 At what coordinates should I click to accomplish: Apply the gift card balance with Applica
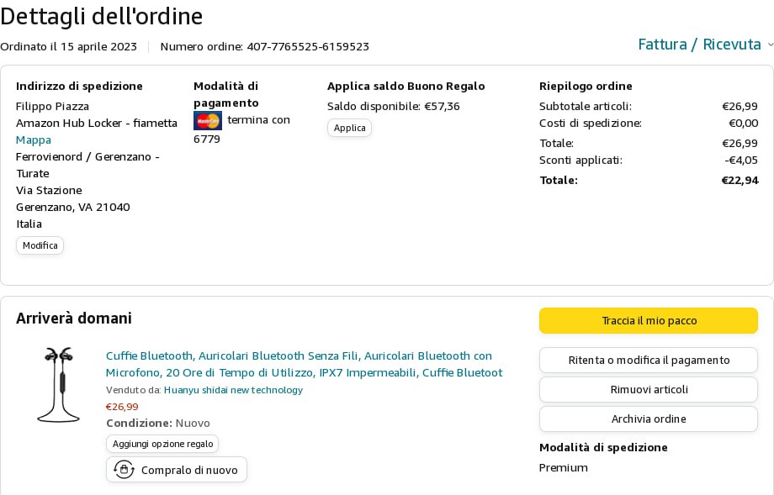pos(349,128)
